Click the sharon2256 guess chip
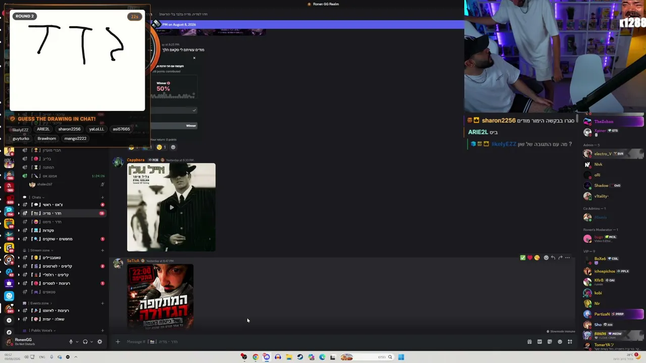Viewport: 646px width, 363px height. (x=69, y=129)
